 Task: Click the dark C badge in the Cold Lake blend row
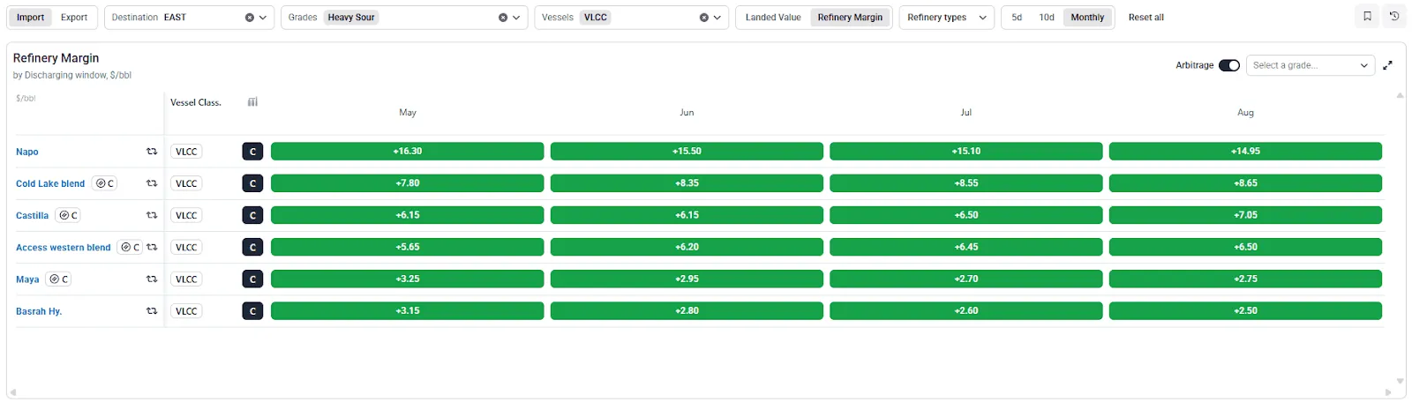tap(252, 183)
